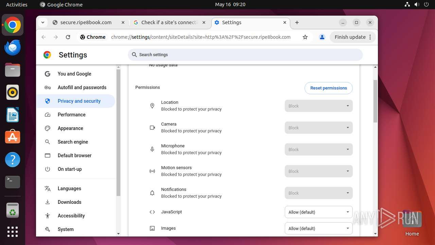Click the Notifications bell icon

[x=152, y=193]
